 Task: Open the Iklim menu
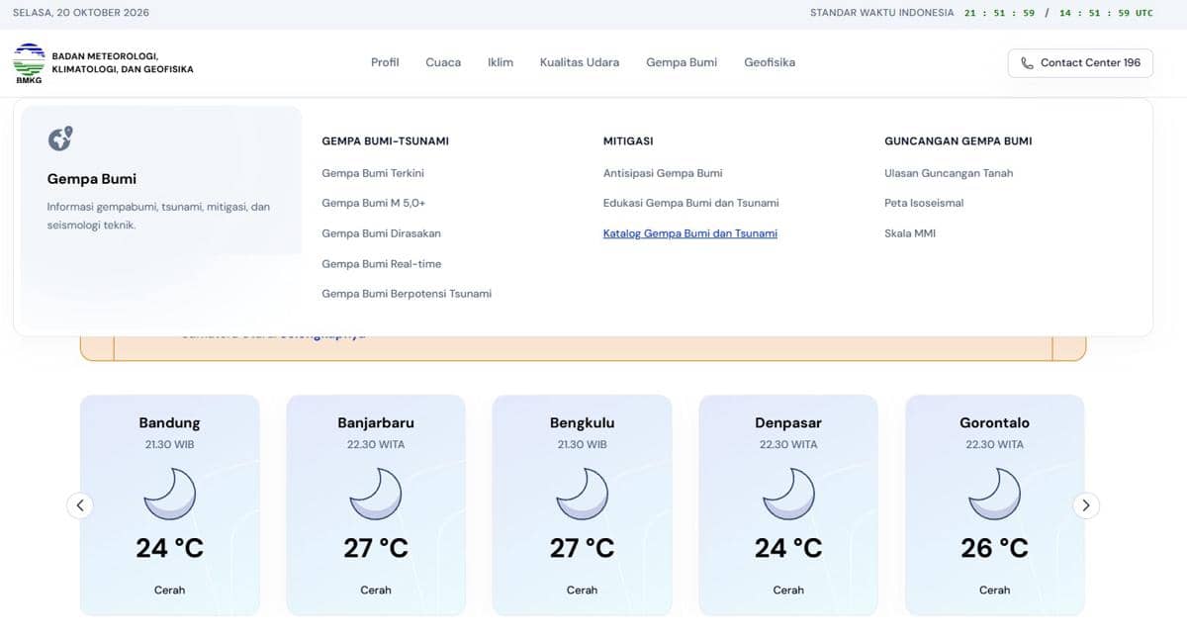(501, 62)
